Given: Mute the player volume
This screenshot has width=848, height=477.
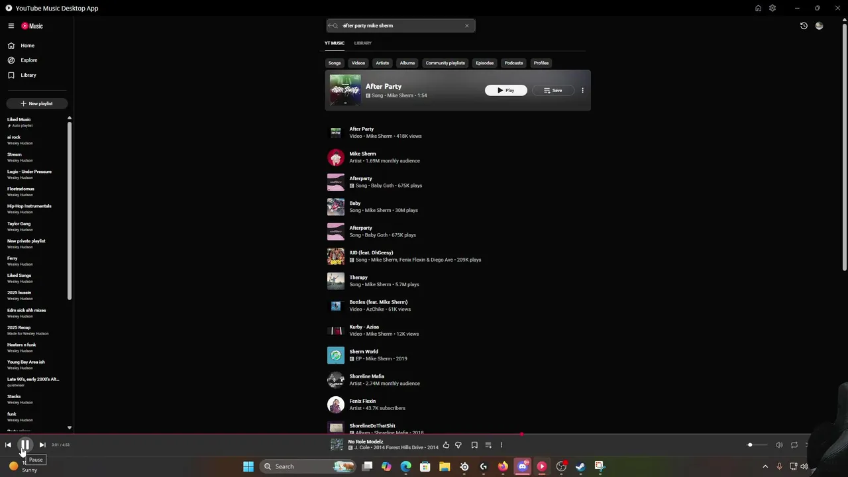Looking at the screenshot, I should [x=779, y=445].
